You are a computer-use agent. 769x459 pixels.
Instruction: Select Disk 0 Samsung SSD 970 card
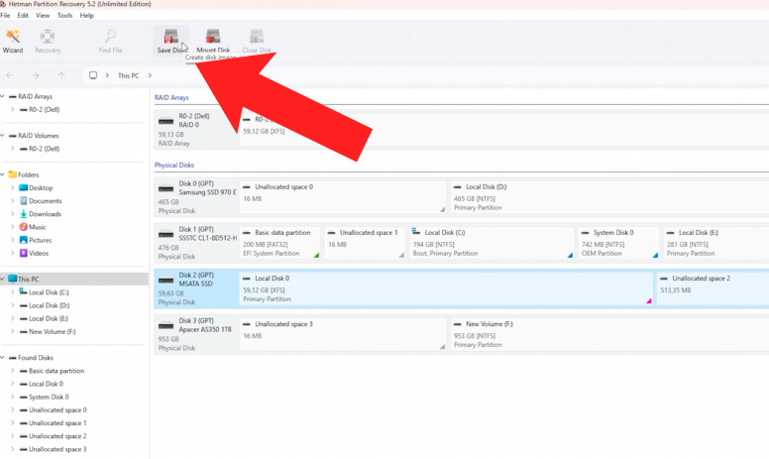(196, 196)
